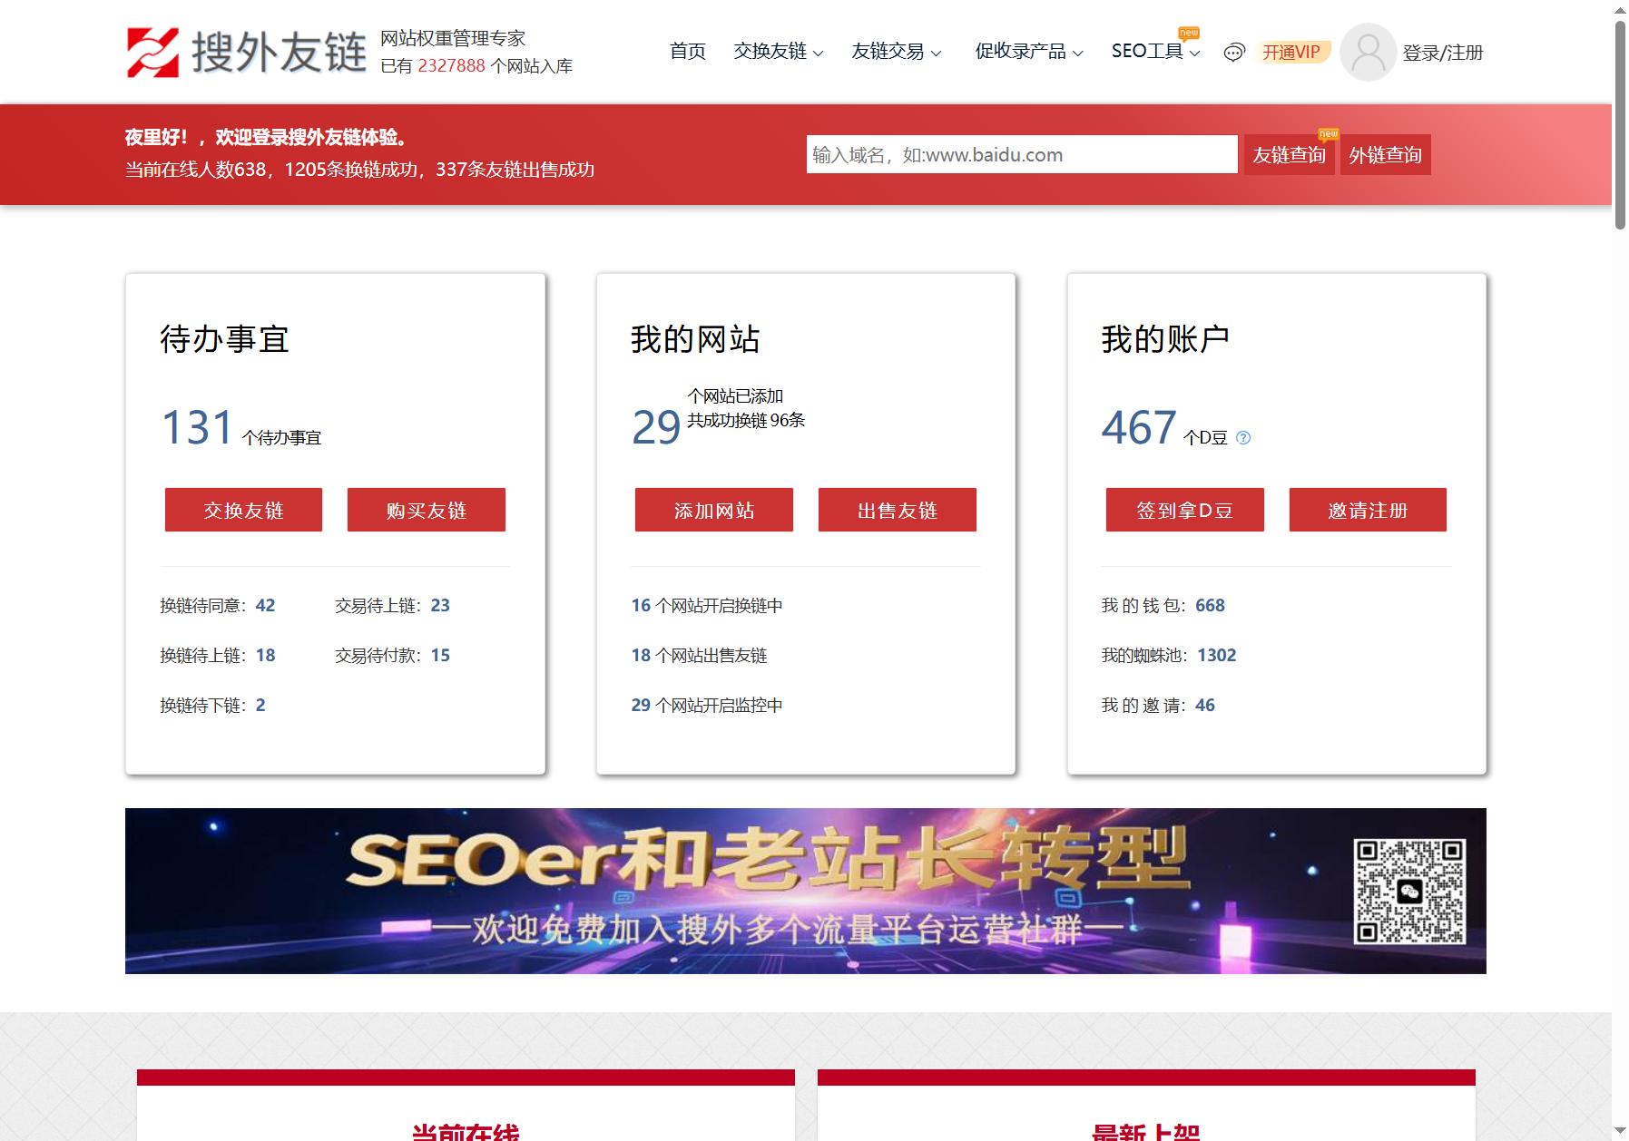Viewport: 1629px width, 1141px height.
Task: Expand the 友链交易 dropdown menu
Action: 897,52
